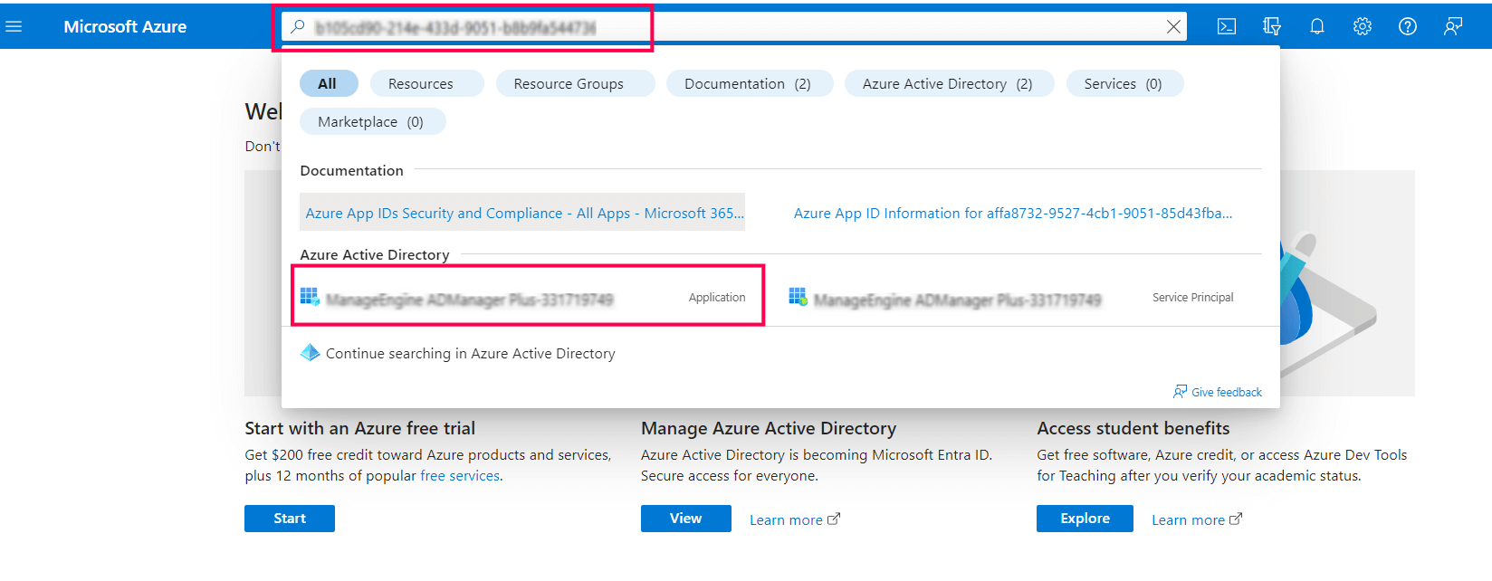Image resolution: width=1492 pixels, height=581 pixels.
Task: Filter results by Resource Groups
Action: click(x=569, y=83)
